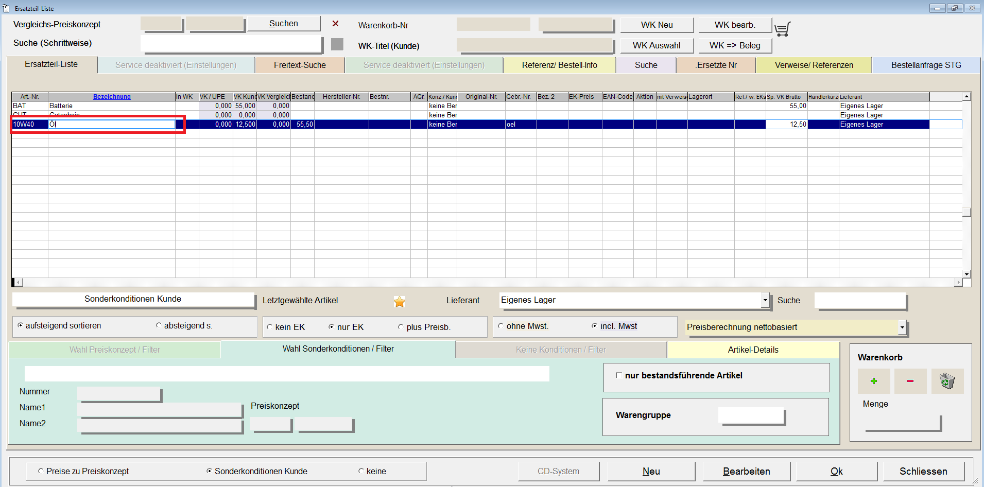Click the Nummer input field
The image size is (984, 487).
click(x=119, y=394)
